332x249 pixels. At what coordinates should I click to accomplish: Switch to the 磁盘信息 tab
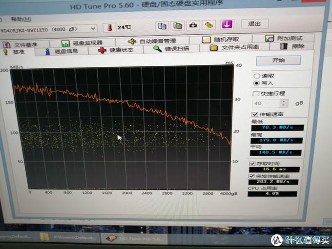pyautogui.click(x=62, y=51)
